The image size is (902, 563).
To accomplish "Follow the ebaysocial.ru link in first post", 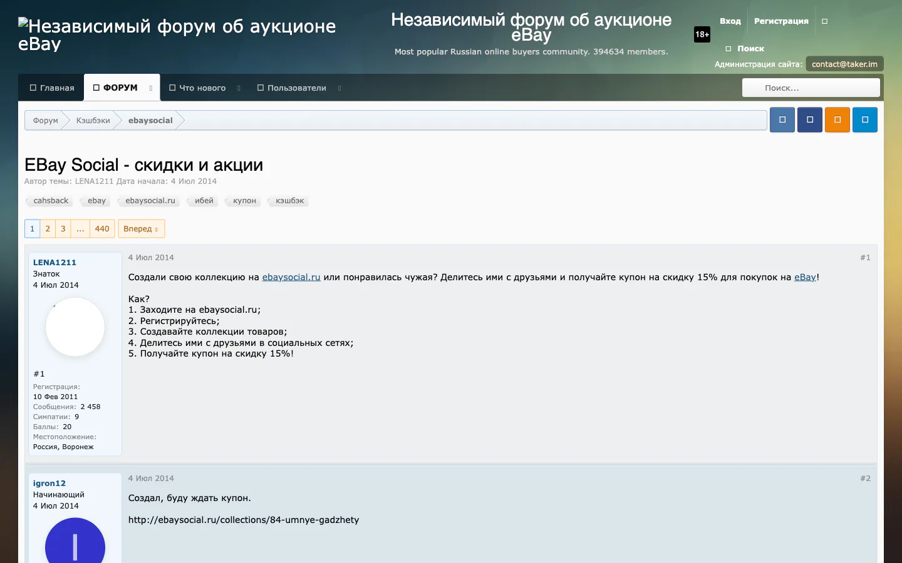I will click(291, 277).
